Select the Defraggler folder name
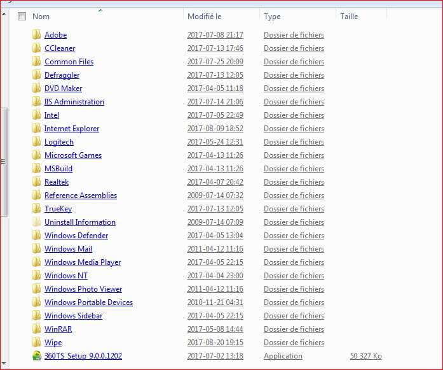Image resolution: width=443 pixels, height=370 pixels. pyautogui.click(x=62, y=75)
